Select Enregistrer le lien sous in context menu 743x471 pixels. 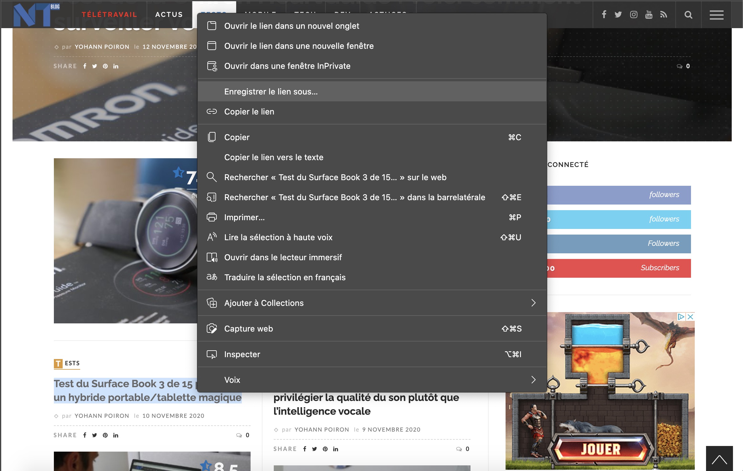pos(271,91)
